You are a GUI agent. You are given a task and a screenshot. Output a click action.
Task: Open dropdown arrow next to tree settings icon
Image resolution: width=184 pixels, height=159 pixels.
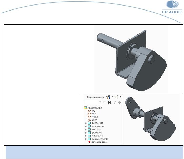pos(112,97)
